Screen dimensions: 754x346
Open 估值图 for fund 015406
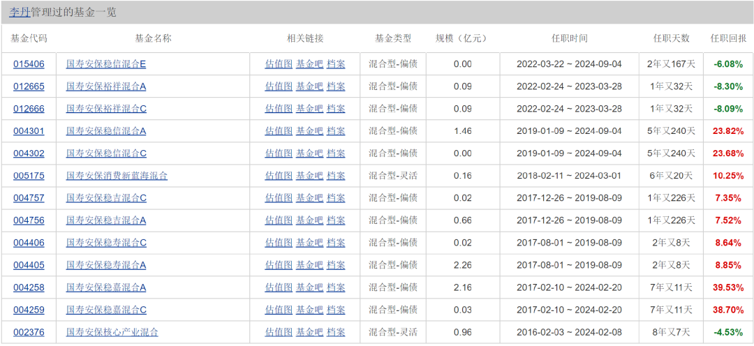coord(279,64)
